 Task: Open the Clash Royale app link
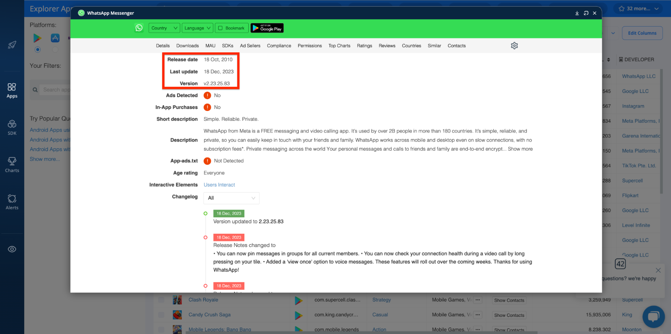(203, 300)
